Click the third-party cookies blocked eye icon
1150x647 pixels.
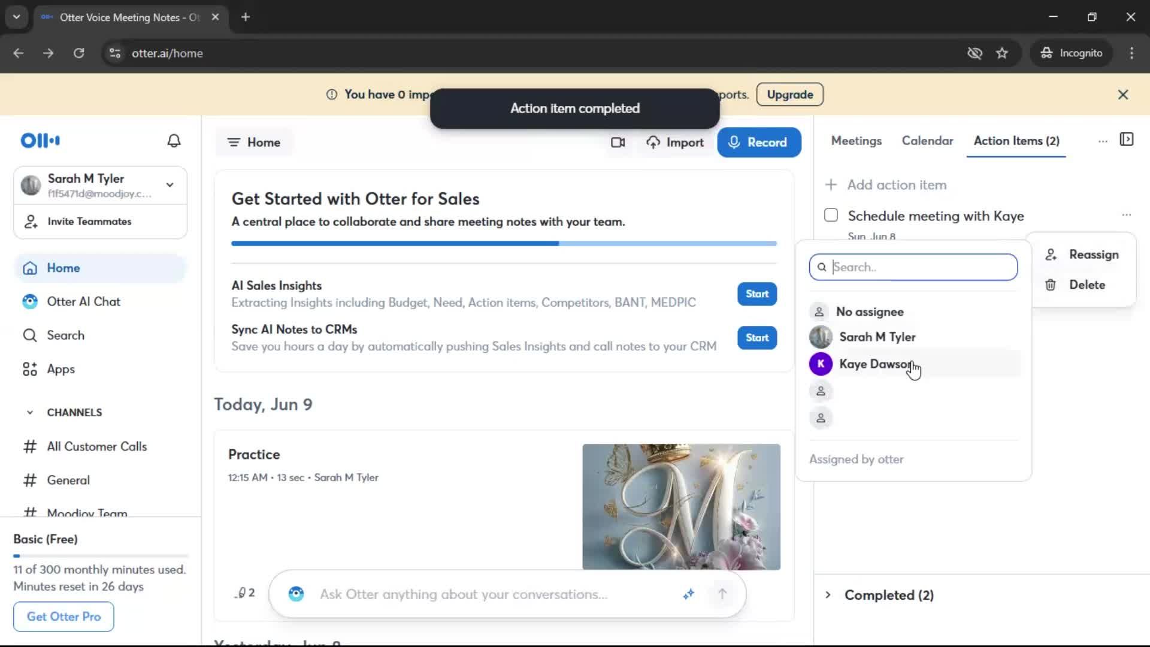pos(975,53)
